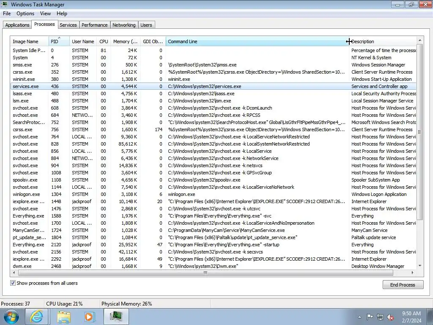Open the File menu
This screenshot has width=433, height=325.
pyautogui.click(x=7, y=14)
